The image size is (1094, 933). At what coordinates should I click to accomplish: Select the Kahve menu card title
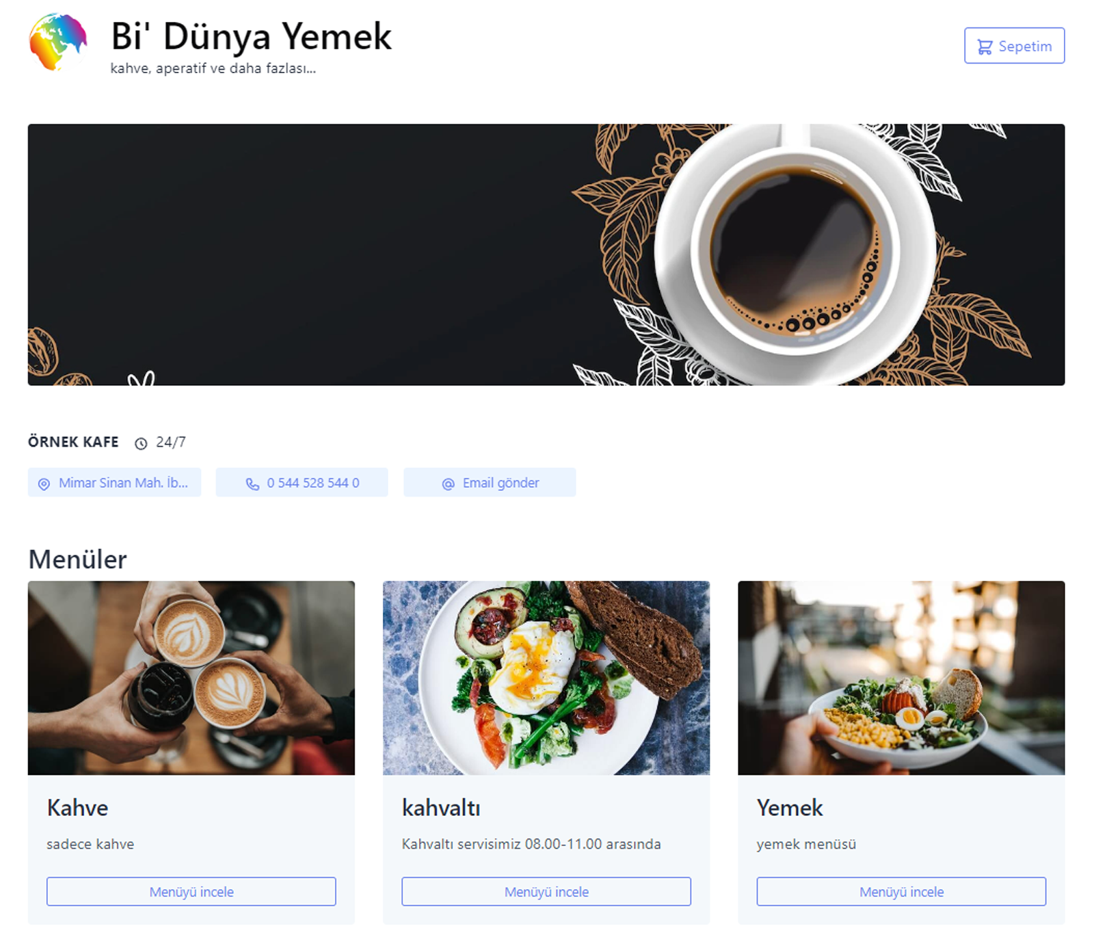pyautogui.click(x=77, y=808)
